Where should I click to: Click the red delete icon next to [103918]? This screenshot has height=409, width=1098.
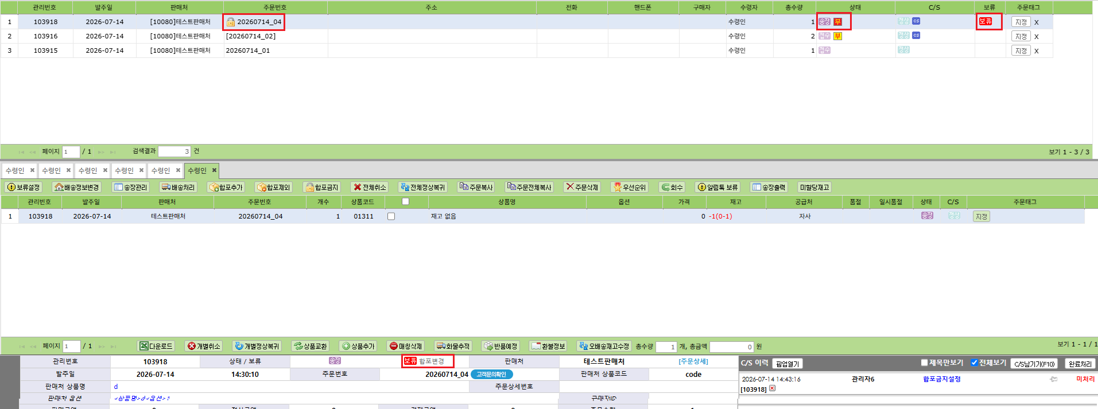(773, 388)
